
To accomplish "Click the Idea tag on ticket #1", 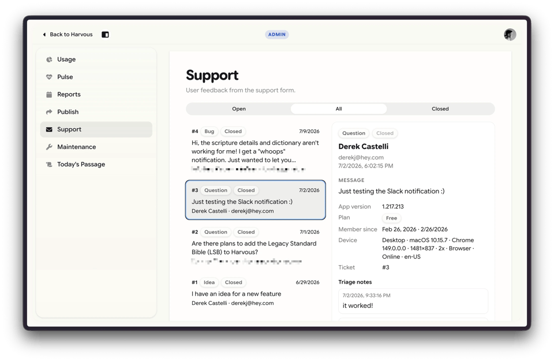I will [x=209, y=282].
